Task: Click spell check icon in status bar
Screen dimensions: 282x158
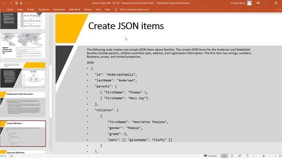Action: tap(11, 156)
